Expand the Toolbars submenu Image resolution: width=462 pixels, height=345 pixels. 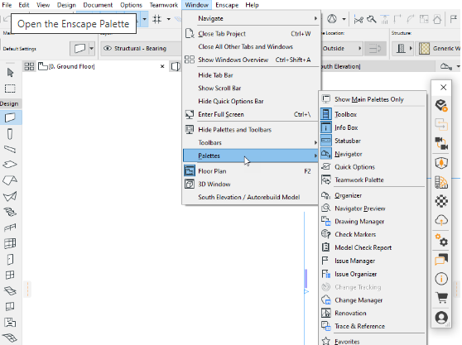[x=250, y=142]
